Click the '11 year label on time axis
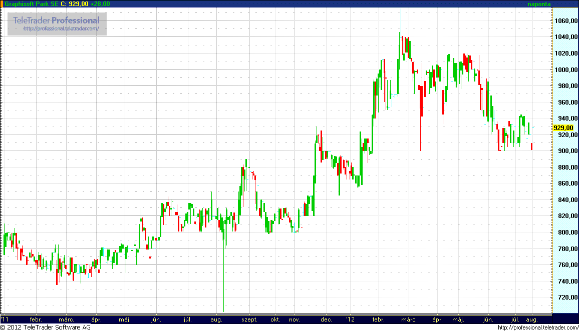 click(5, 319)
